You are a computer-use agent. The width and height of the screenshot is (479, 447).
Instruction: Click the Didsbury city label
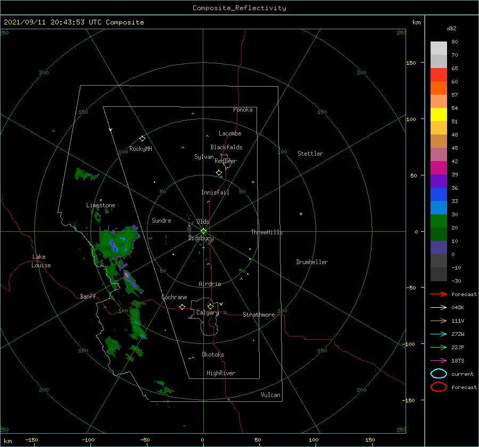point(201,238)
